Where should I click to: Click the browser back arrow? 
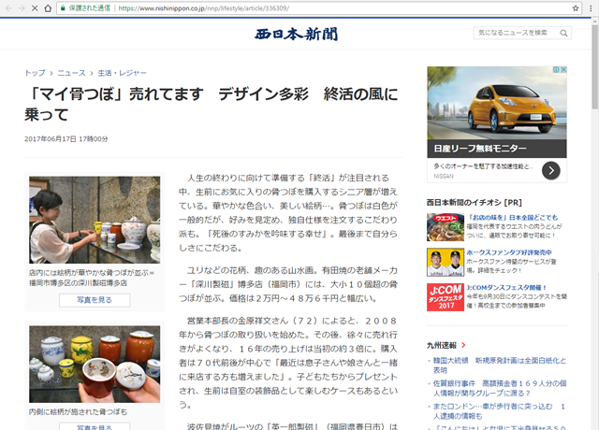coord(10,7)
